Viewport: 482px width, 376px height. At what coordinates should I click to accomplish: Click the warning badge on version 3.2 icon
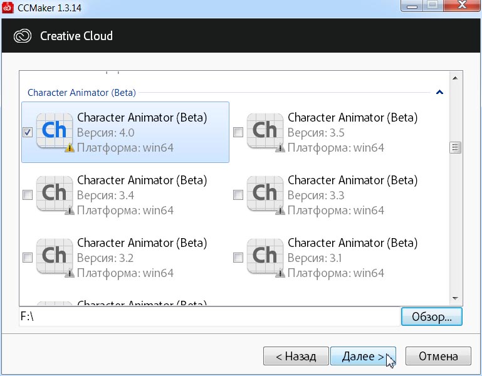pos(70,273)
